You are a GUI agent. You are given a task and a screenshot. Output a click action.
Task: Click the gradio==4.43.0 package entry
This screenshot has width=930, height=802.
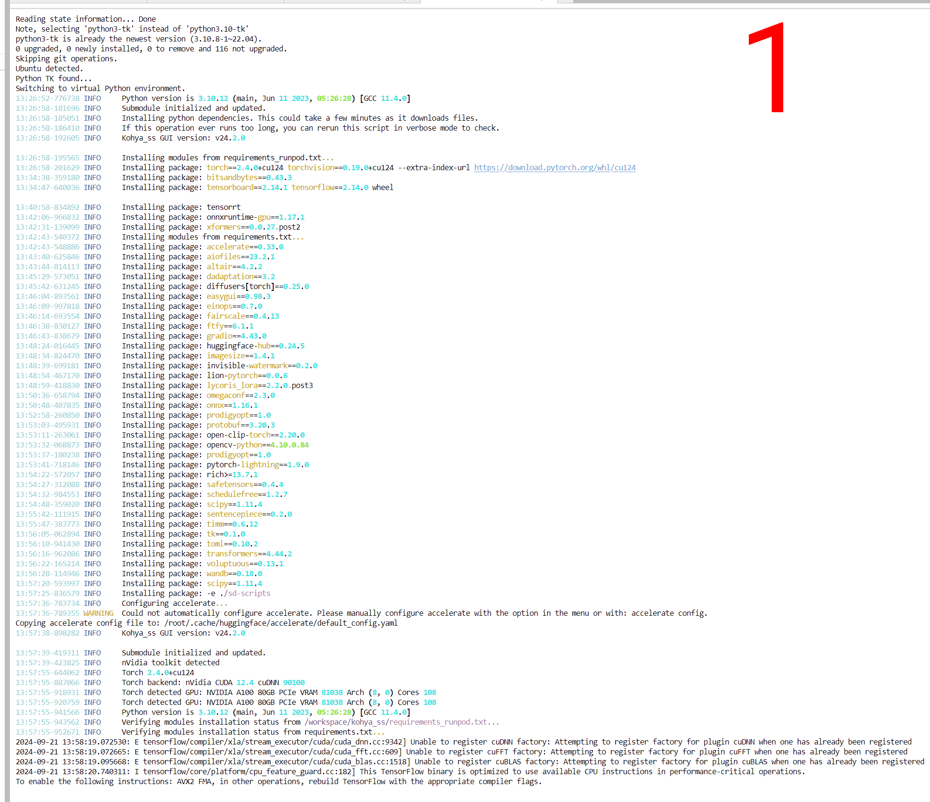tap(236, 336)
